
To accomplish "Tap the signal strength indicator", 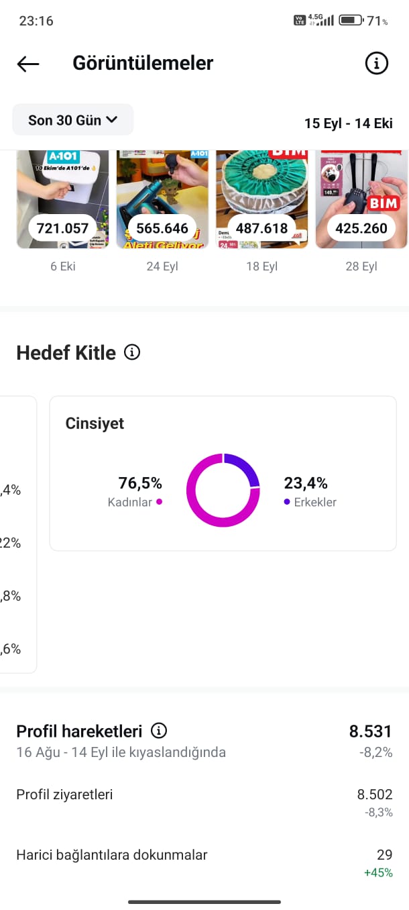I will coord(326,20).
